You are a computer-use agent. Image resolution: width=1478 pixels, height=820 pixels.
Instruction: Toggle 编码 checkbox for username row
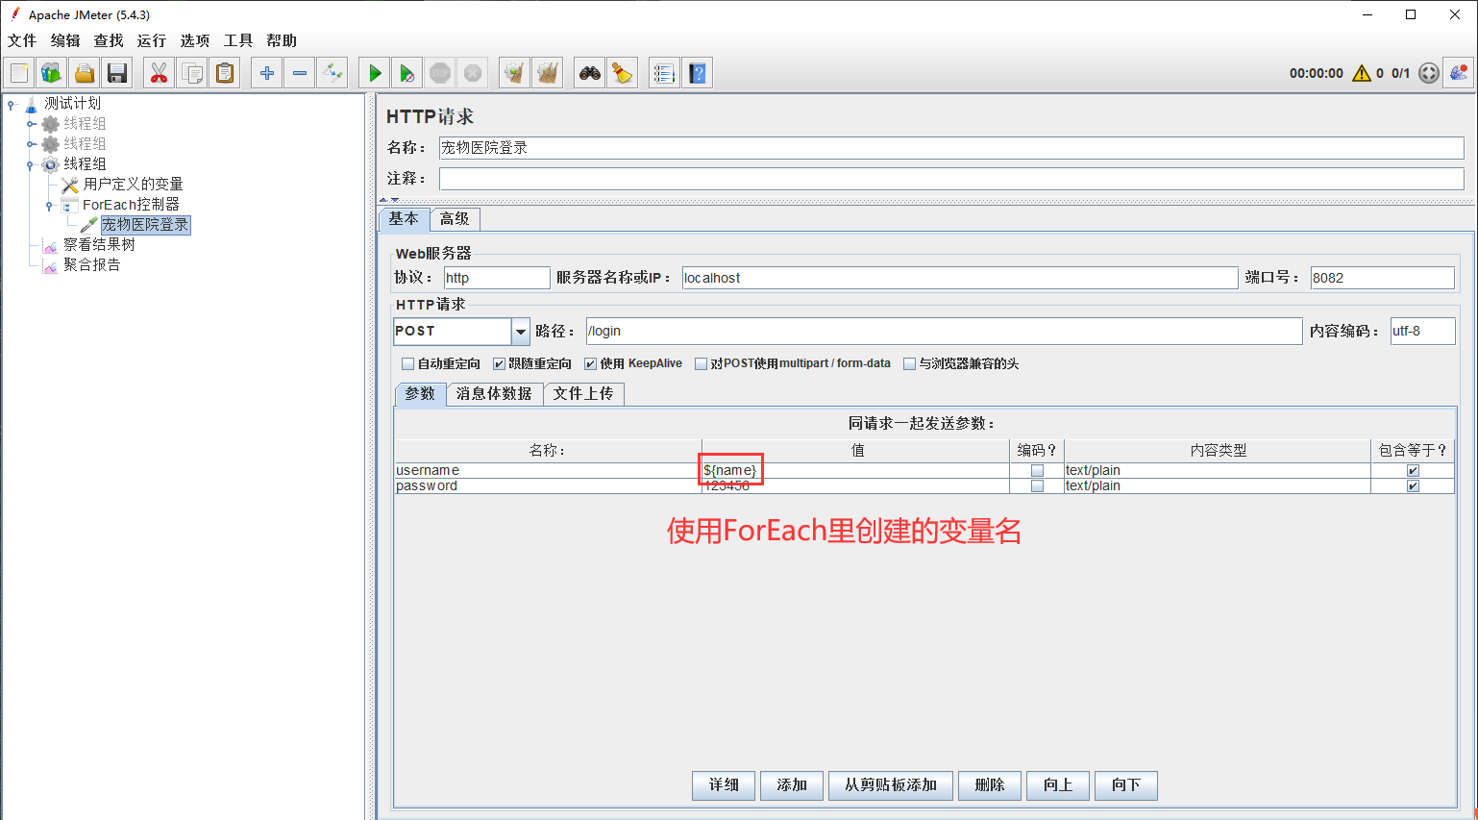point(1037,471)
